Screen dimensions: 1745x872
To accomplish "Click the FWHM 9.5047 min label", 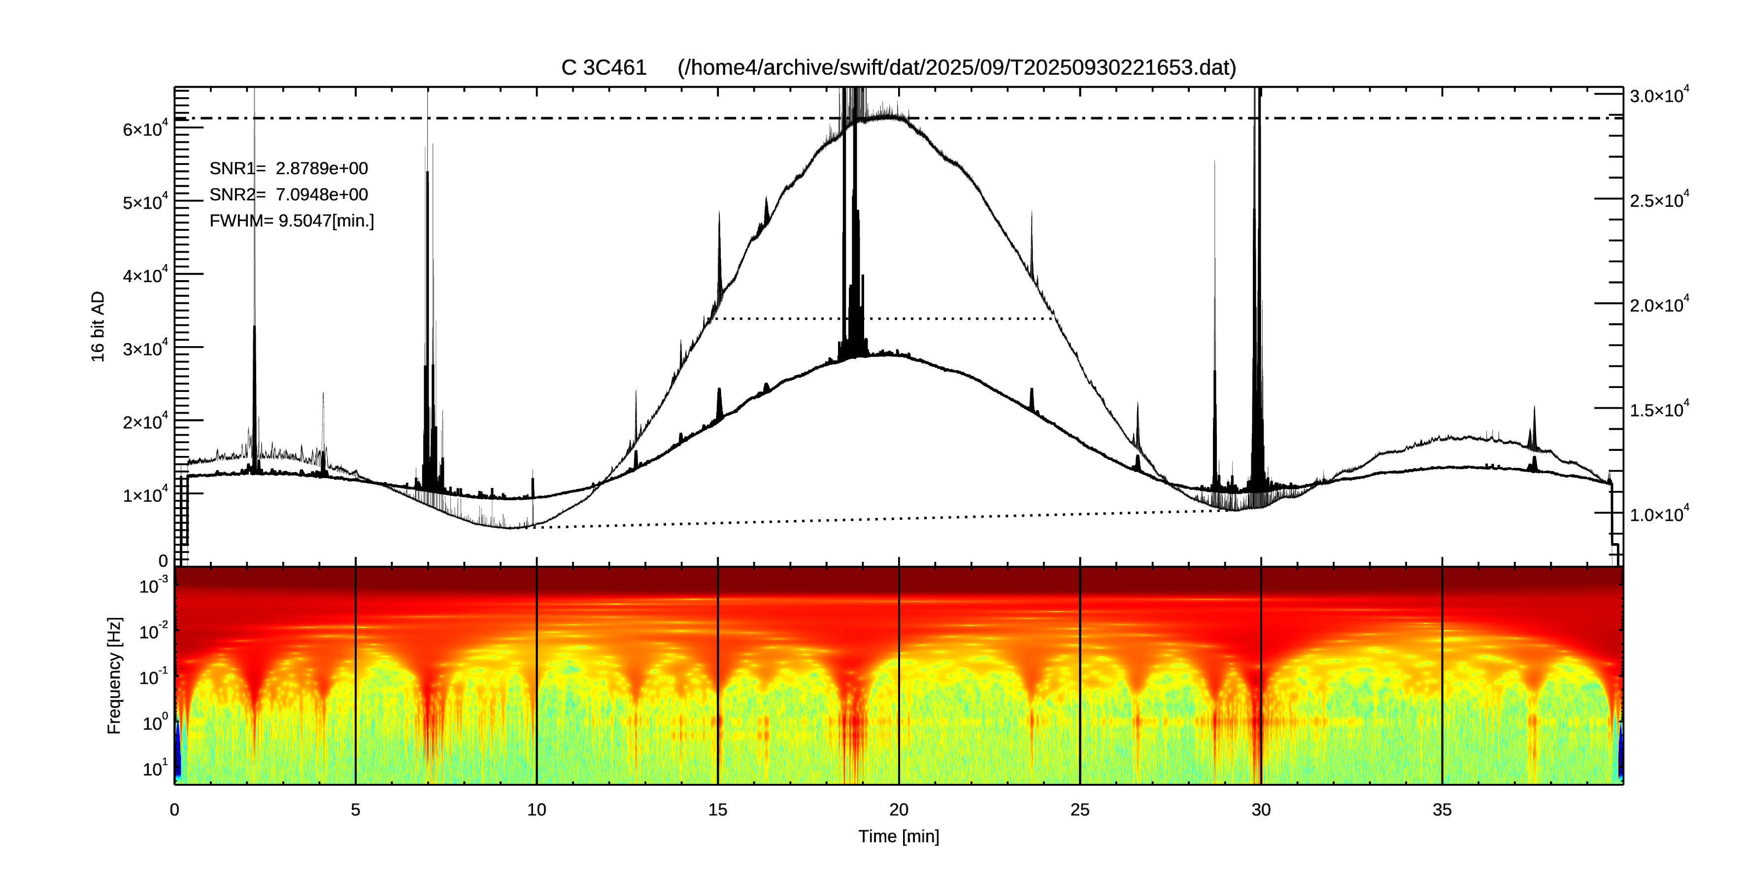I will 291,221.
